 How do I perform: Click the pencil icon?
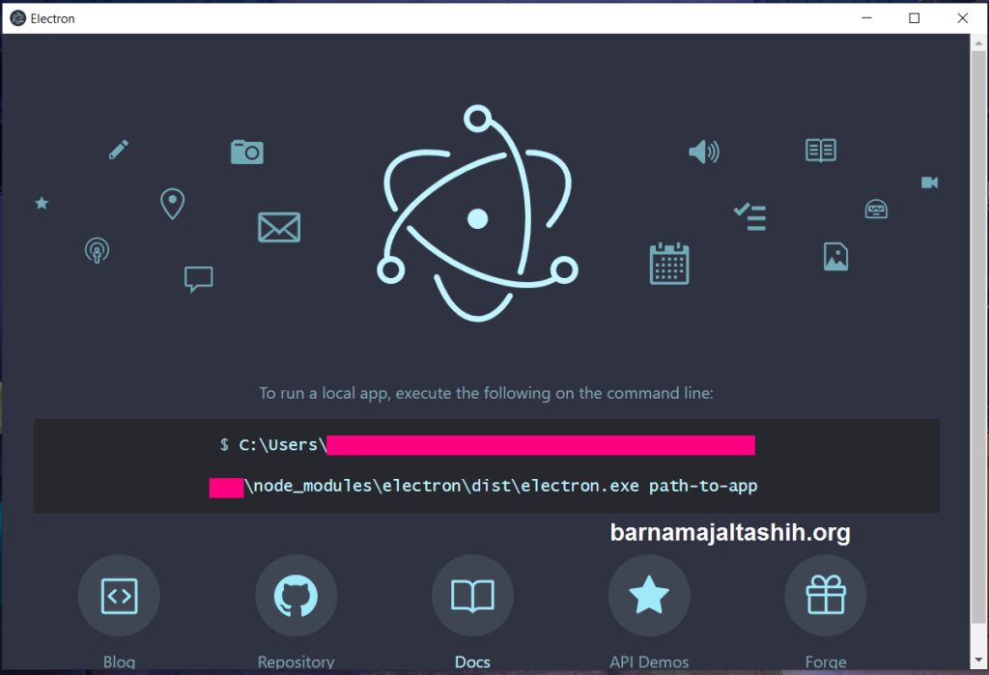click(119, 150)
